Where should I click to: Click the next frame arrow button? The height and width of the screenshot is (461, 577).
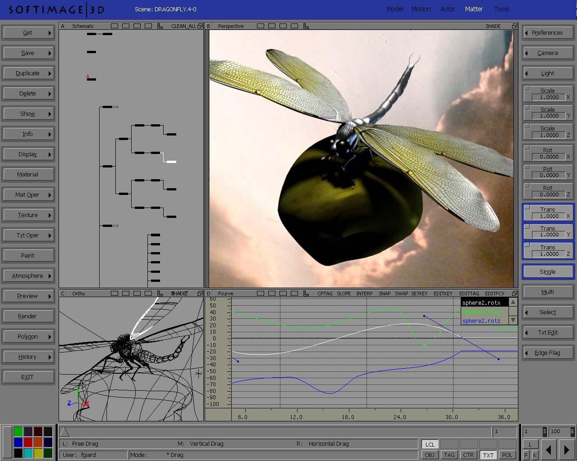pos(566,449)
